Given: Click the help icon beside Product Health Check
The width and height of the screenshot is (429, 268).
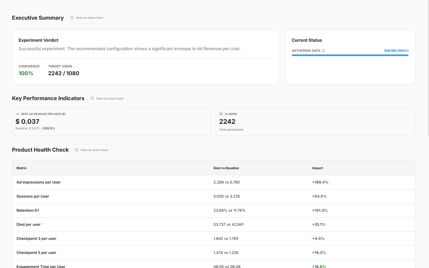Looking at the screenshot, I should 77,150.
